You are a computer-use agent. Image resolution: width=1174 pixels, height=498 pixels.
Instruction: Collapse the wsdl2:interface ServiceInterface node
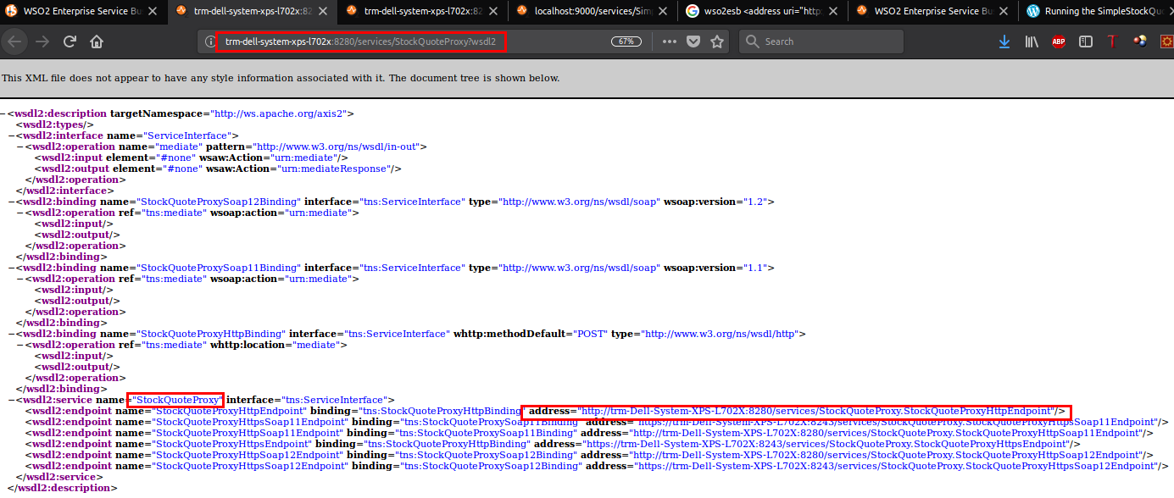point(12,136)
